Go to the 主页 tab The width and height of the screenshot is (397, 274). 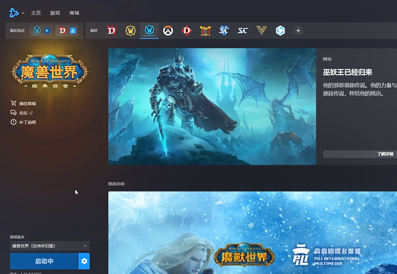36,13
